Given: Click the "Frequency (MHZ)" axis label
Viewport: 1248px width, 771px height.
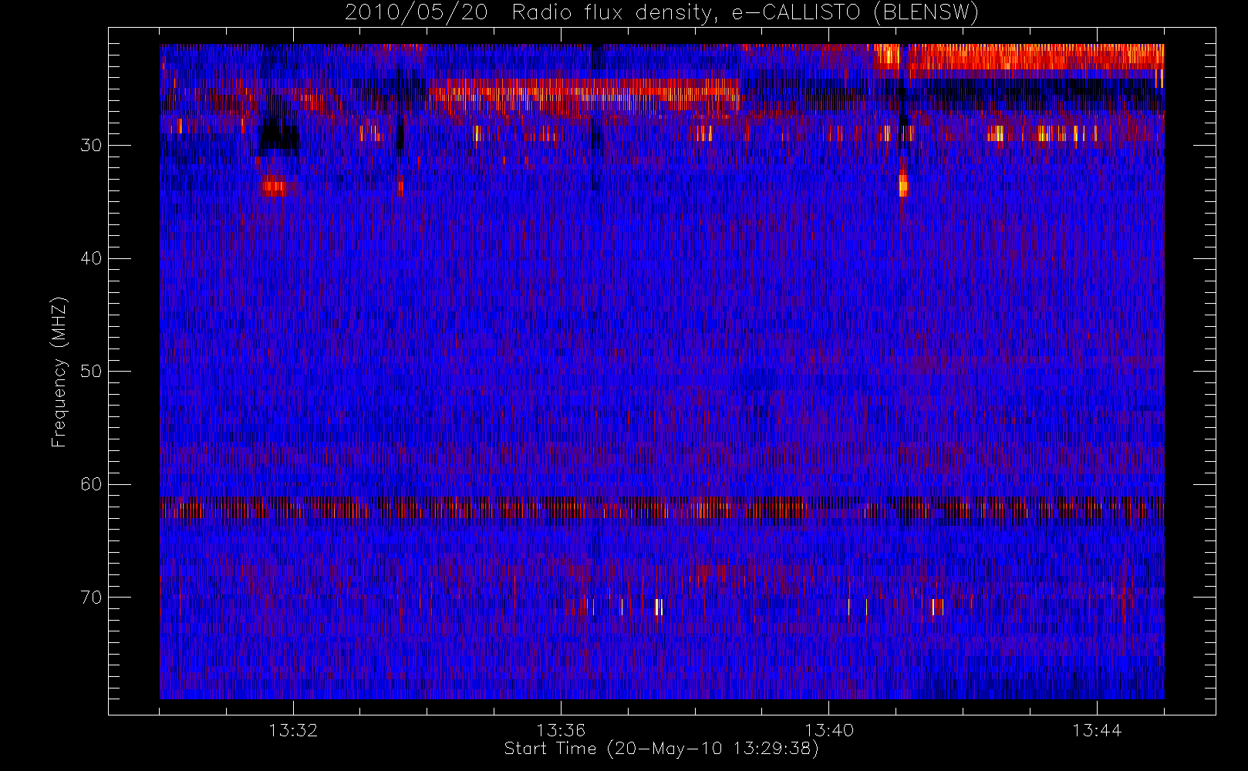Looking at the screenshot, I should pyautogui.click(x=59, y=372).
